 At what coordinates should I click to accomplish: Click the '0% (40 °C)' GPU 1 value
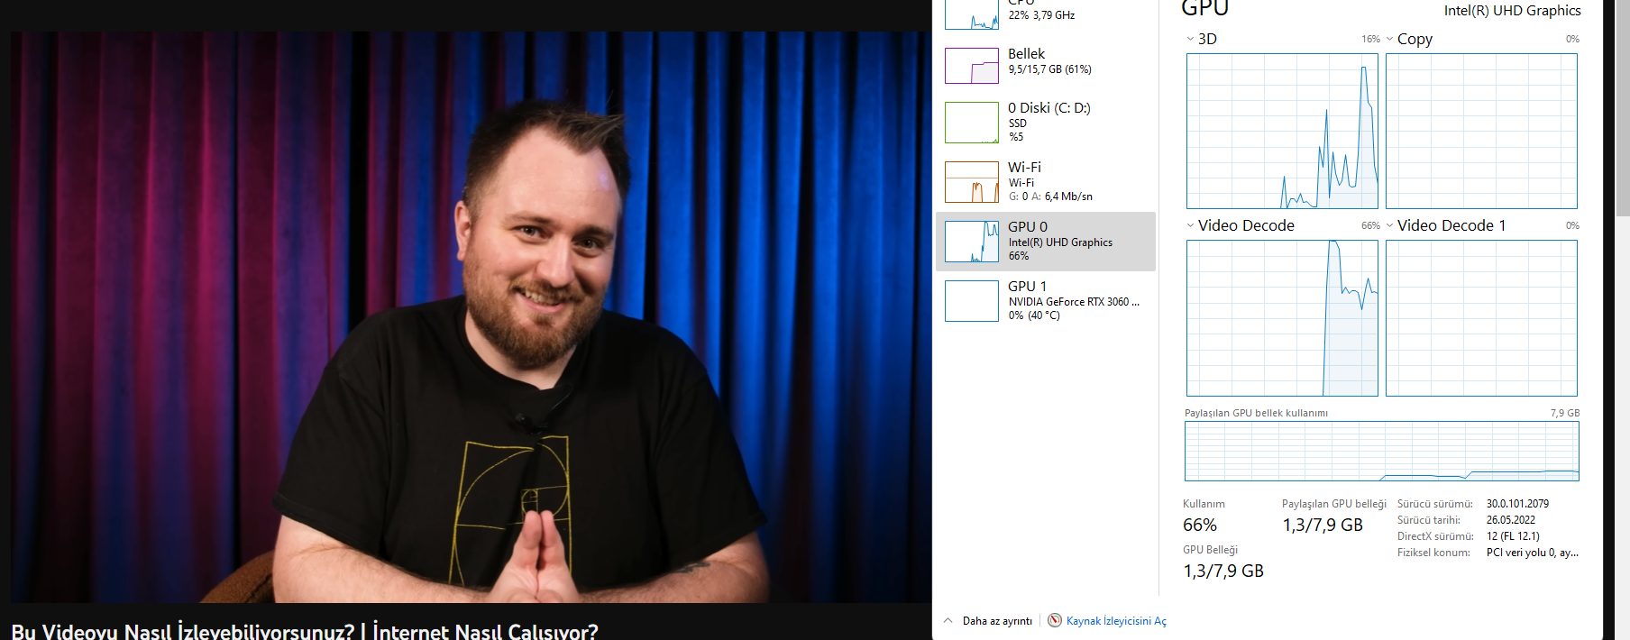click(x=1034, y=315)
